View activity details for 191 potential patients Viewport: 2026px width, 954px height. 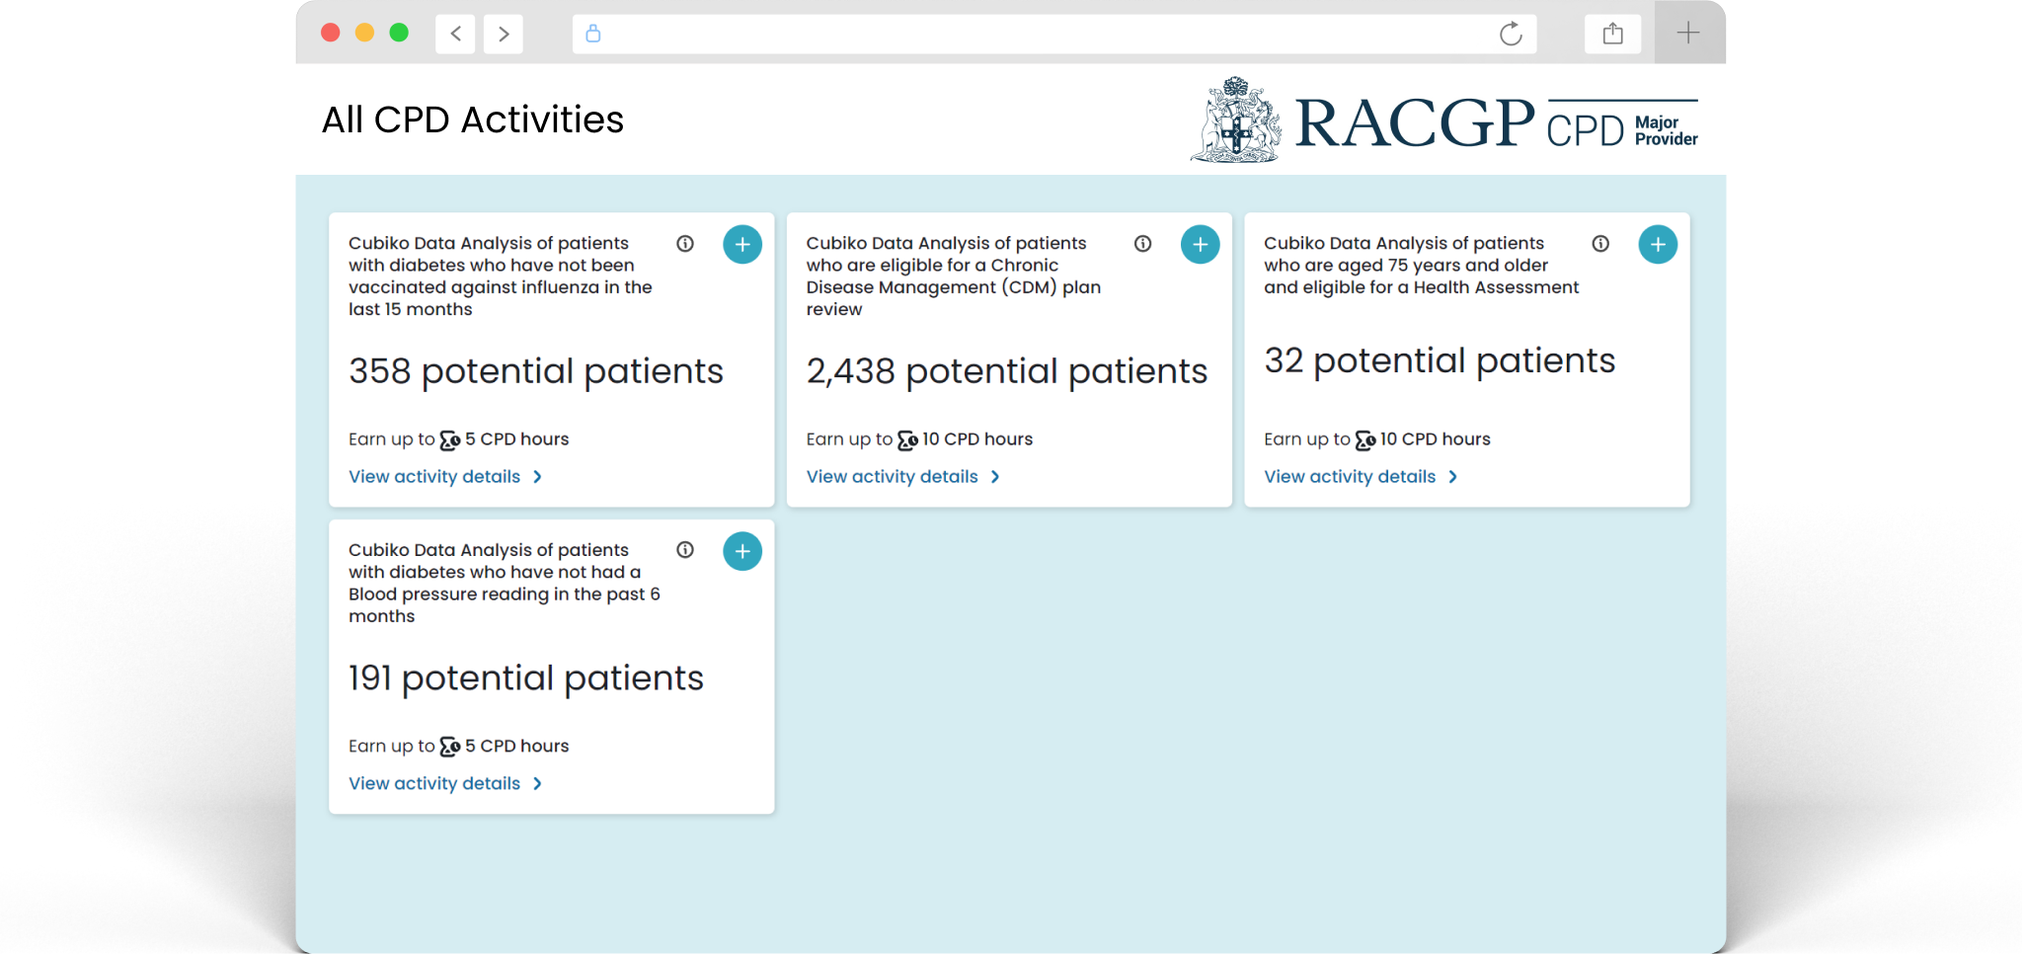(445, 784)
